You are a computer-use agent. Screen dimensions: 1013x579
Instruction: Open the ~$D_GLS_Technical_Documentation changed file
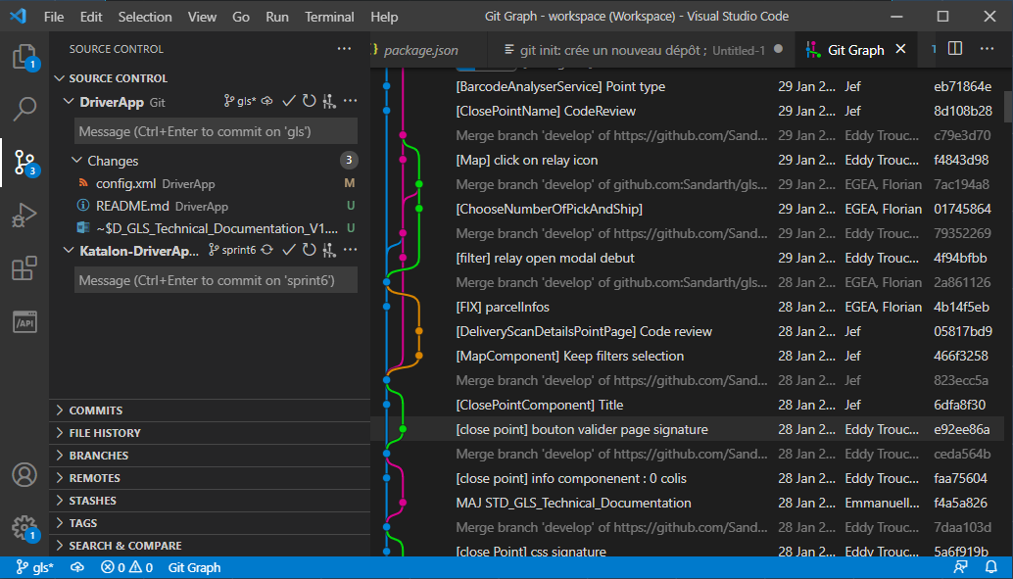pyautogui.click(x=210, y=228)
